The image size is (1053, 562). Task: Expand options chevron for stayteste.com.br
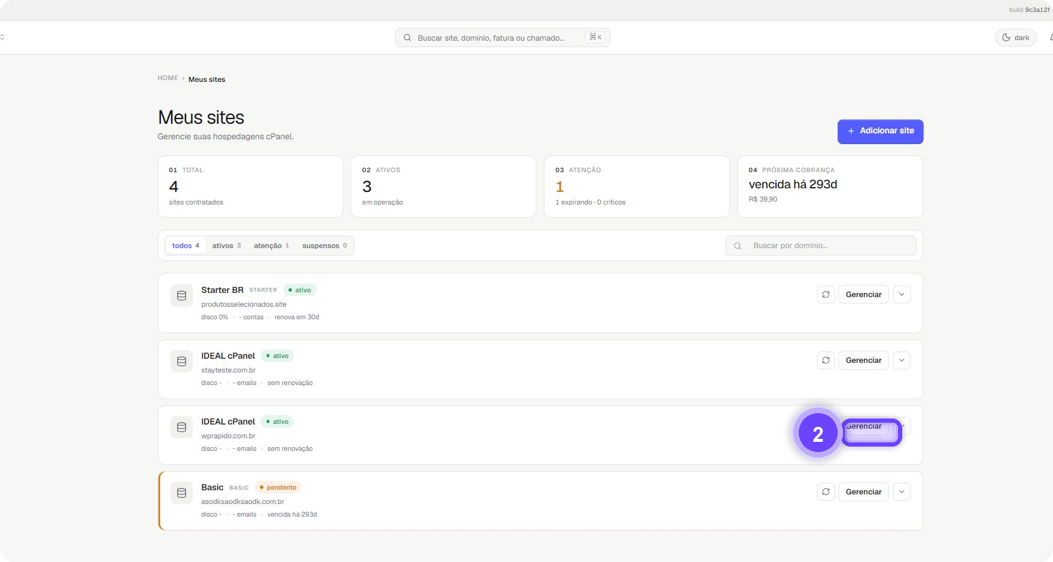pyautogui.click(x=902, y=360)
